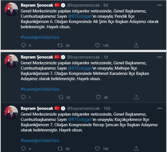The image size is (167, 152).
Task: Like the Maltepe İlçe tweet
Action: 98,97
